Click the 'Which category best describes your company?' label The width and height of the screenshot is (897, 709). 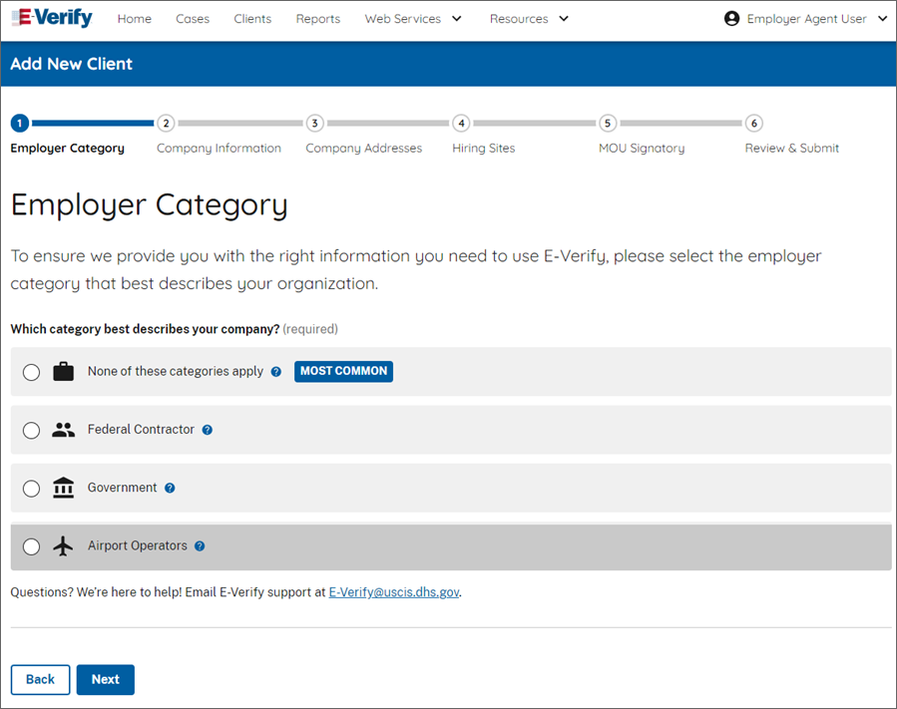(145, 329)
